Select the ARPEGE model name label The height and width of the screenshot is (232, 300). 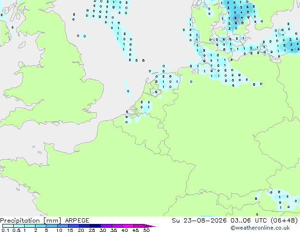[77, 221]
